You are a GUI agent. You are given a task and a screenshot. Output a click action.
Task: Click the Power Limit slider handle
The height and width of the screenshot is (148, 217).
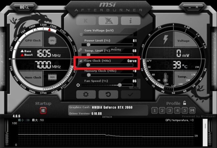coord(88,45)
